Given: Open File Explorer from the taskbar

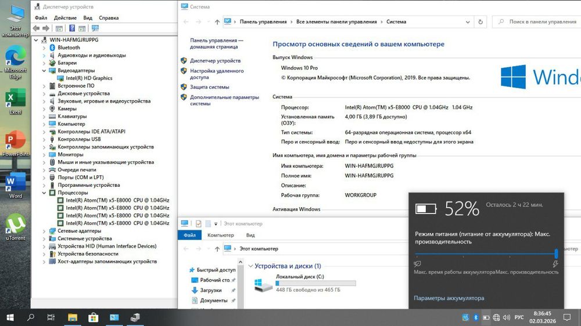Looking at the screenshot, I should [x=73, y=317].
